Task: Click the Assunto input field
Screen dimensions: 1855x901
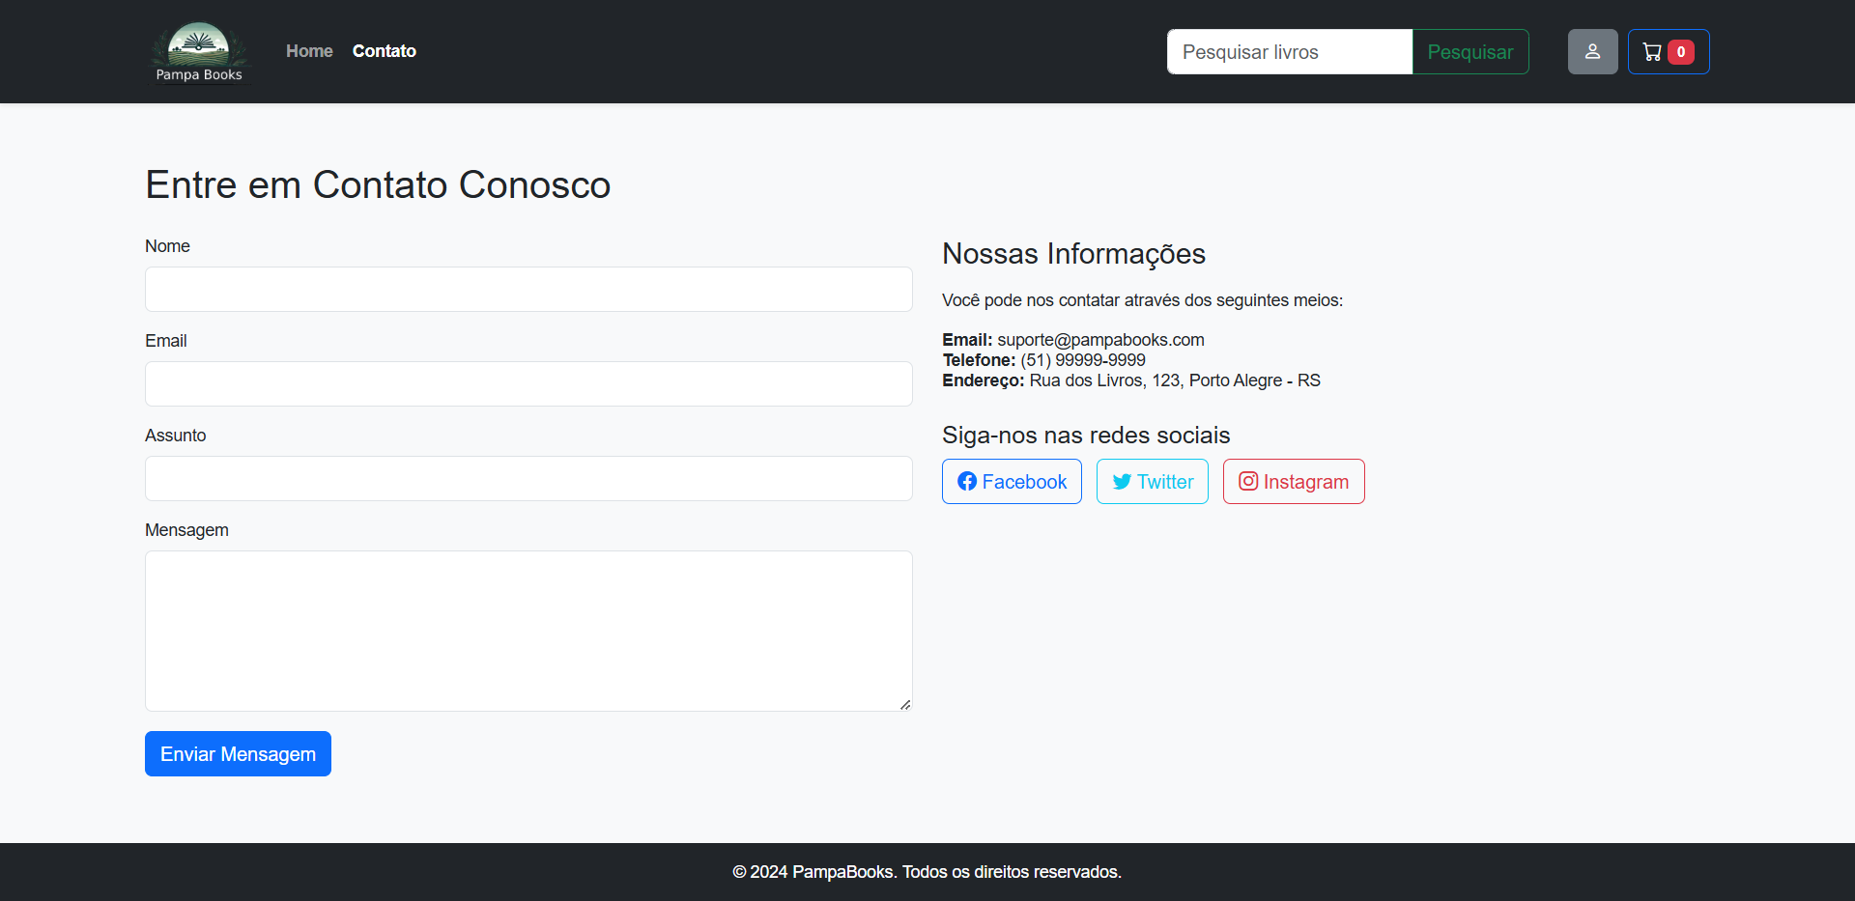Action: pos(528,478)
